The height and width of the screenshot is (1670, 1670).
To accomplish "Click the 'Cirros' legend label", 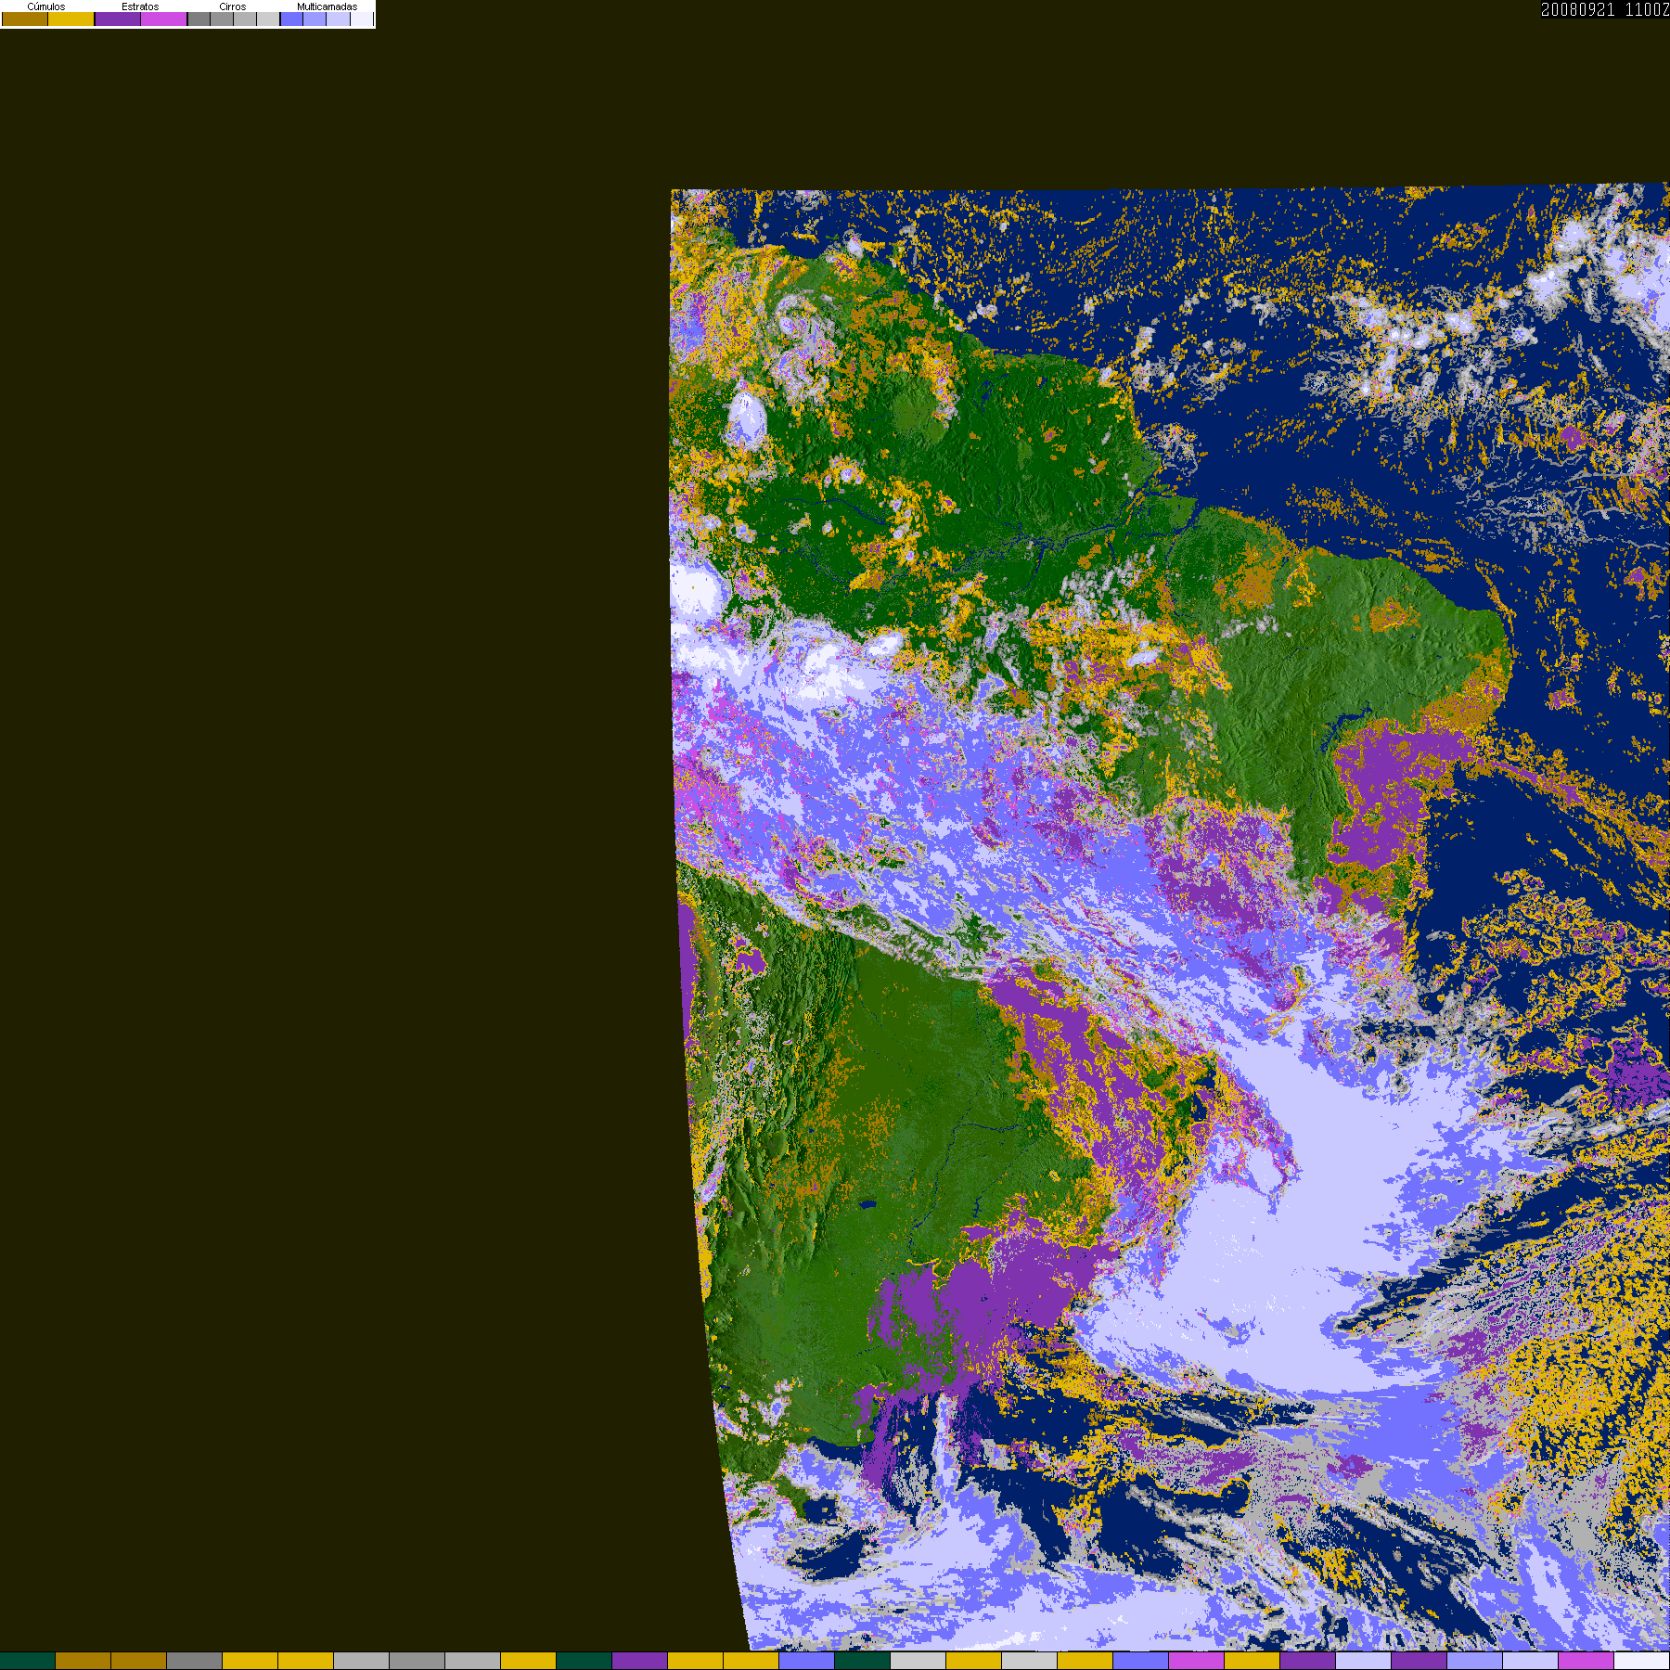I will pyautogui.click(x=233, y=6).
